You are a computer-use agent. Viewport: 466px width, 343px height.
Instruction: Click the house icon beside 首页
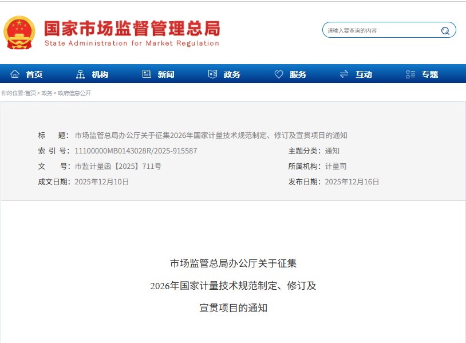(15, 74)
